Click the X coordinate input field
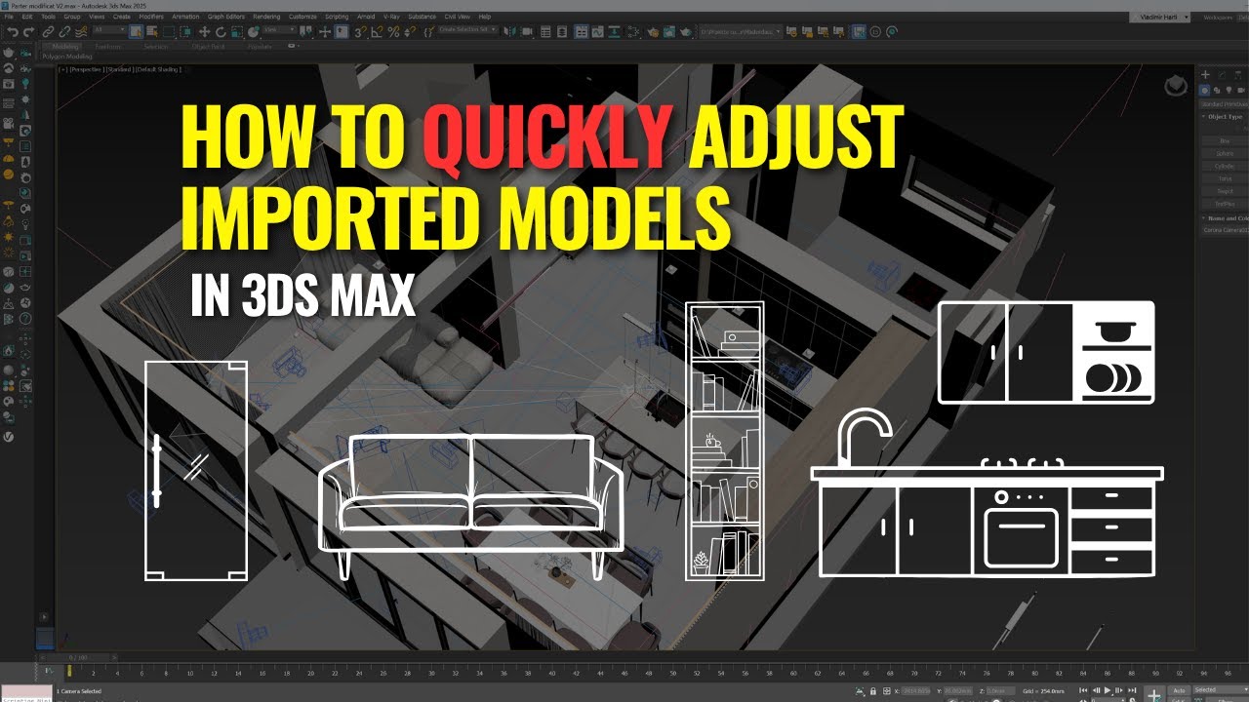Viewport: 1249px width, 702px height. point(915,690)
